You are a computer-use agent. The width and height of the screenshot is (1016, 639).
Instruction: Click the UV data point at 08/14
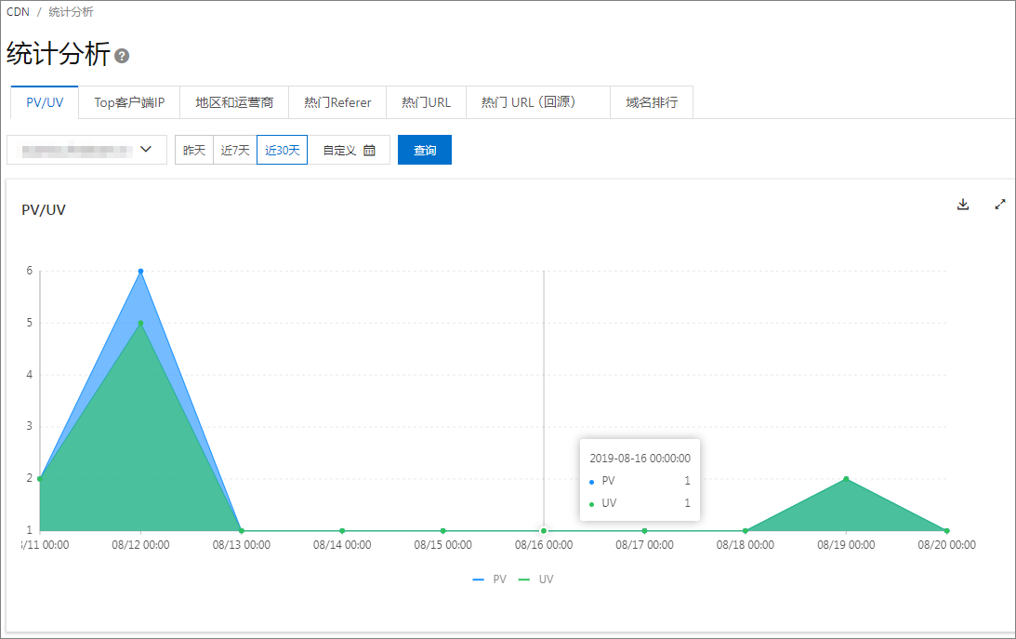click(342, 531)
